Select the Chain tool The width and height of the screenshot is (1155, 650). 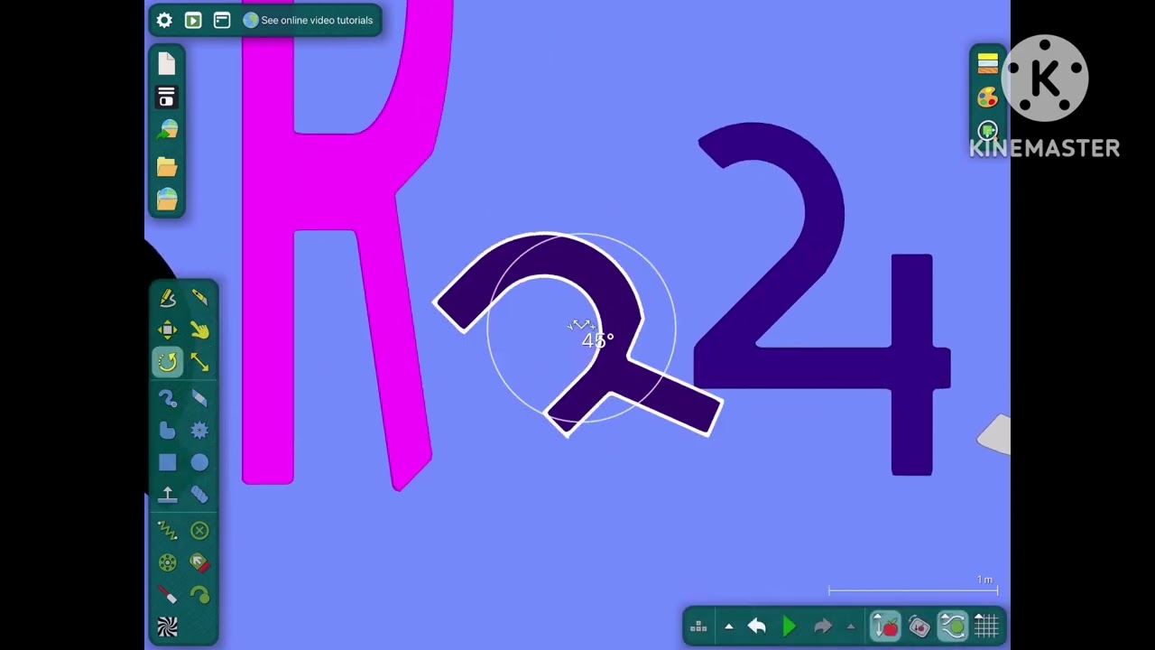click(x=199, y=496)
